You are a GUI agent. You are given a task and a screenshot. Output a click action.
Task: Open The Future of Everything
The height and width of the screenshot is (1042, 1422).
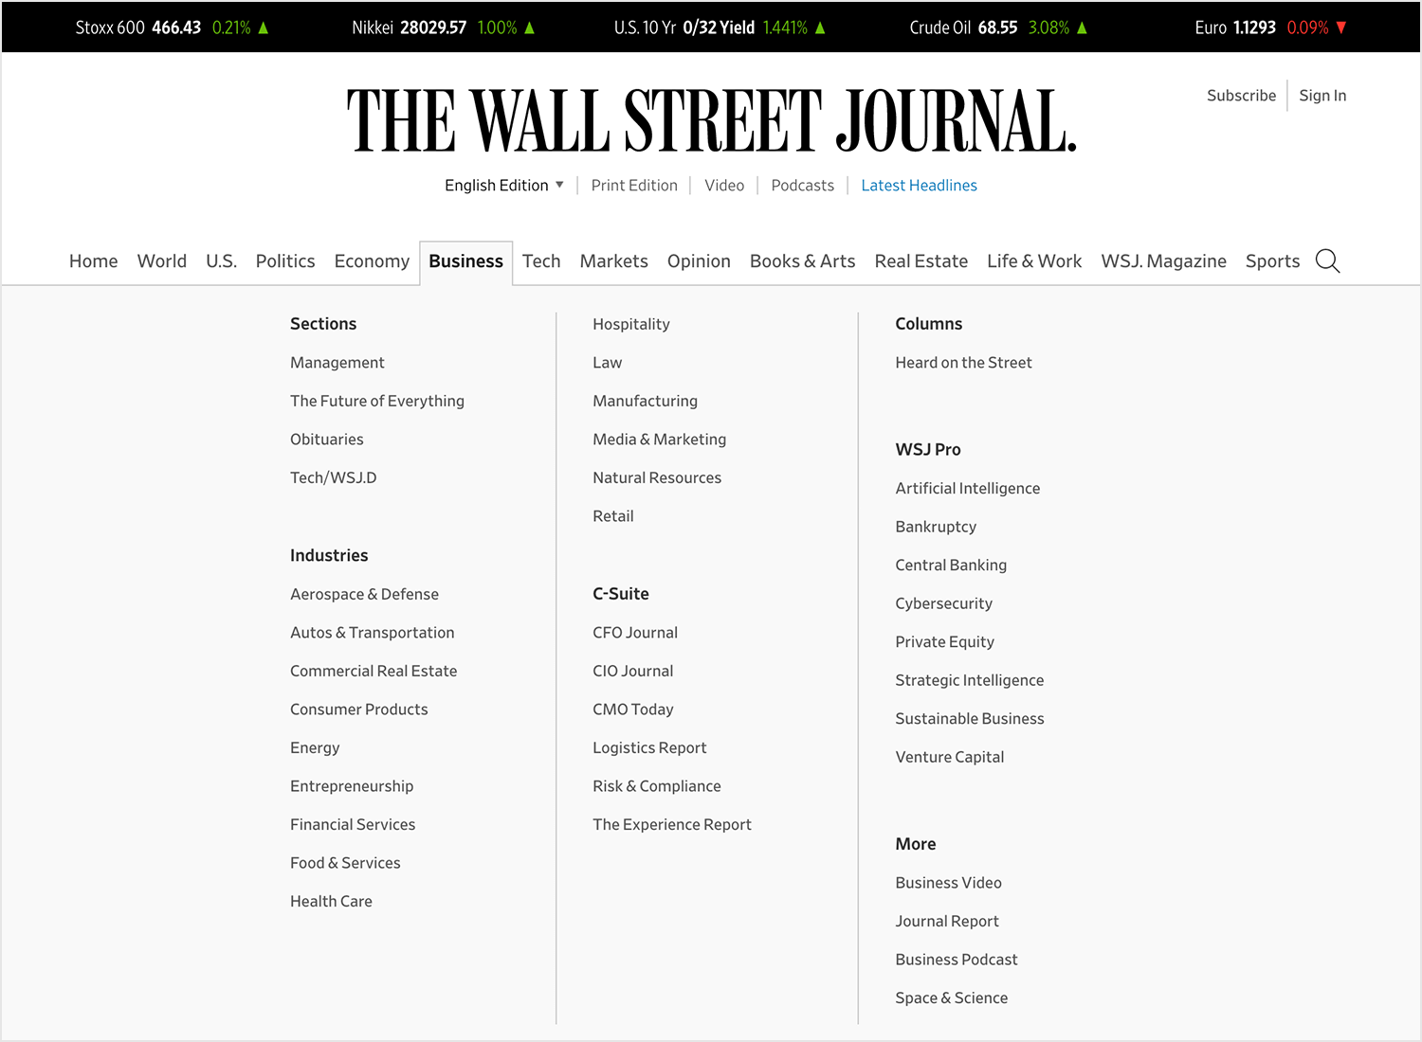point(377,402)
